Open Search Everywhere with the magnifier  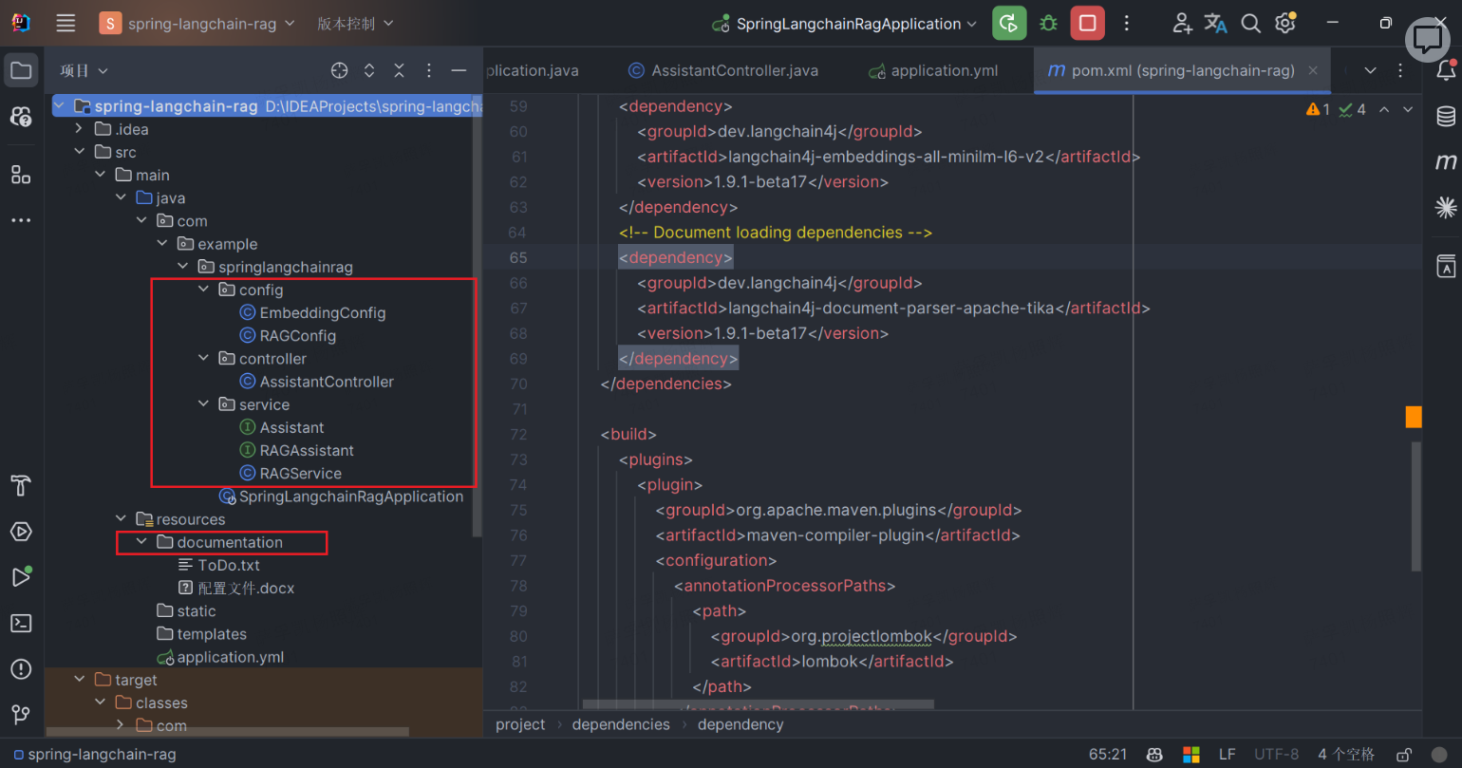1250,23
